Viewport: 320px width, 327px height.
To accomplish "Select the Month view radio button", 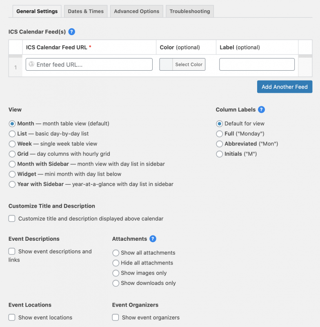I will coord(12,123).
